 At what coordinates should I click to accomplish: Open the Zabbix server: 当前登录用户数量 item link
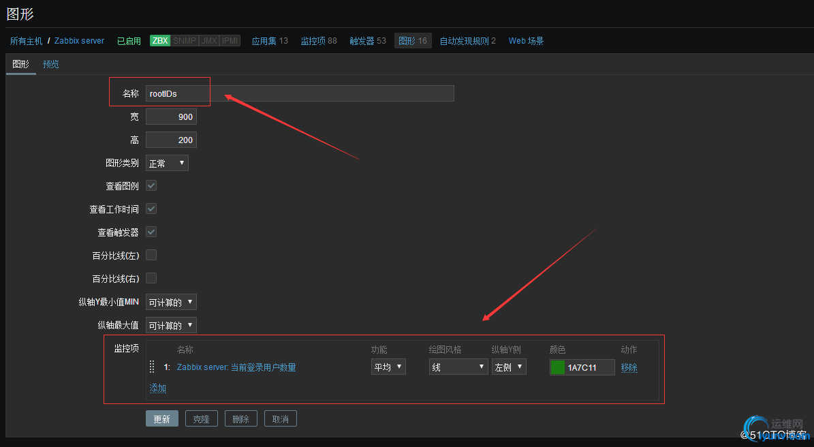pyautogui.click(x=236, y=367)
